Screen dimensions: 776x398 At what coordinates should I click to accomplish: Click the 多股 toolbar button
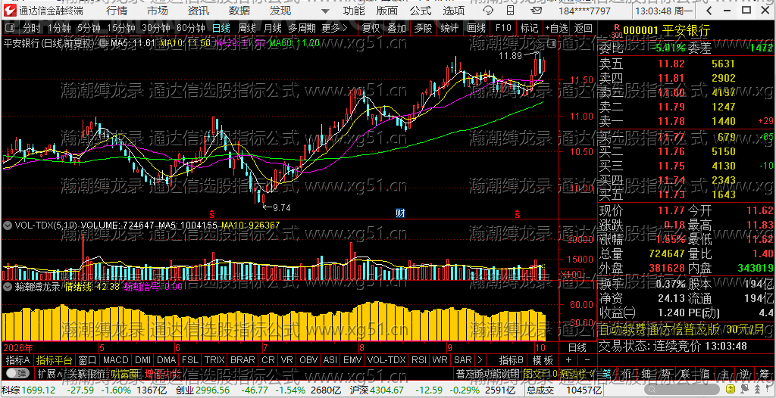423,28
